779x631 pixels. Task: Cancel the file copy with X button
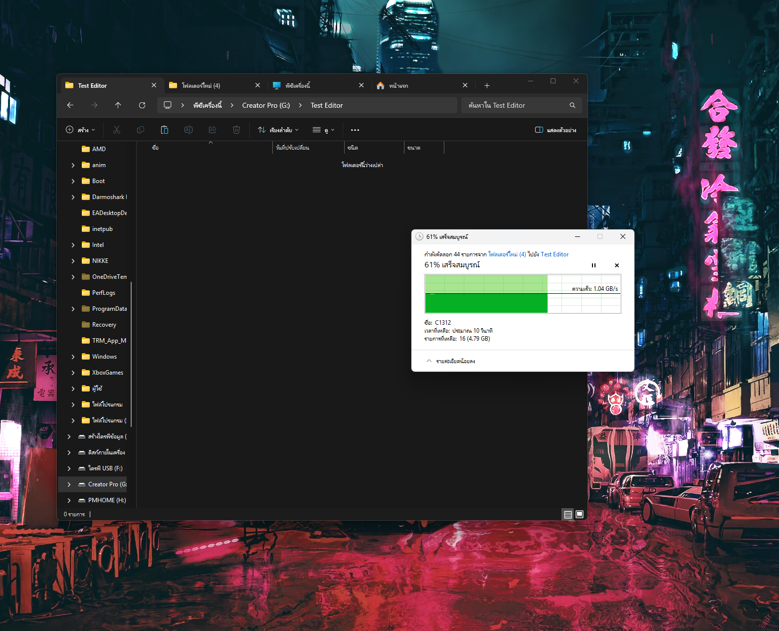[x=617, y=265]
